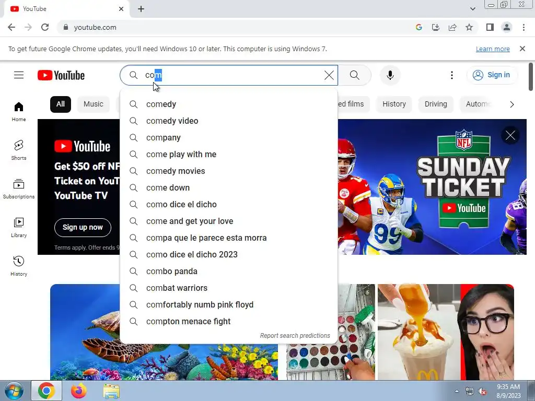Reload the page

click(45, 27)
